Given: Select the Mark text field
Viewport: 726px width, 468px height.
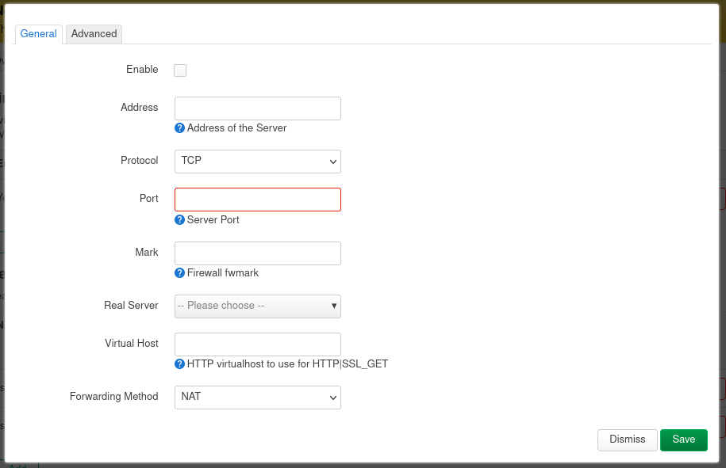Looking at the screenshot, I should (257, 253).
